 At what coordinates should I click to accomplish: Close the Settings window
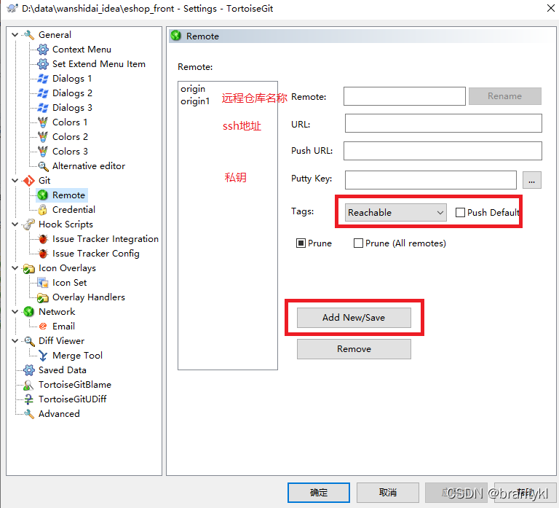550,8
